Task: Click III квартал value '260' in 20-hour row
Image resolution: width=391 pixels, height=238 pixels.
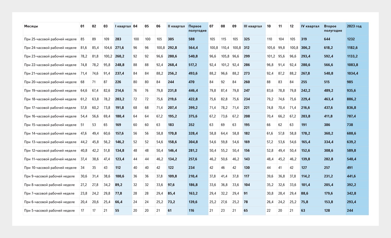Action: click(x=247, y=82)
